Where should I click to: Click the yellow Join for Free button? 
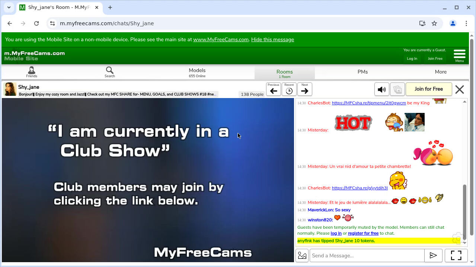(428, 89)
